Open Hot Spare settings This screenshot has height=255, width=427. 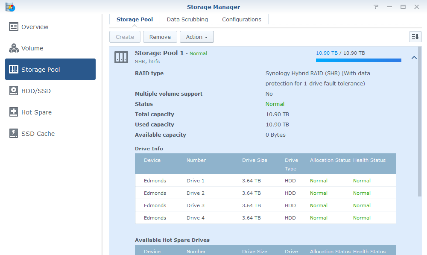click(x=50, y=112)
